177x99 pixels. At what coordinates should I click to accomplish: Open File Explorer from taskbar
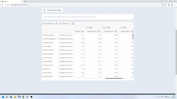15,97
